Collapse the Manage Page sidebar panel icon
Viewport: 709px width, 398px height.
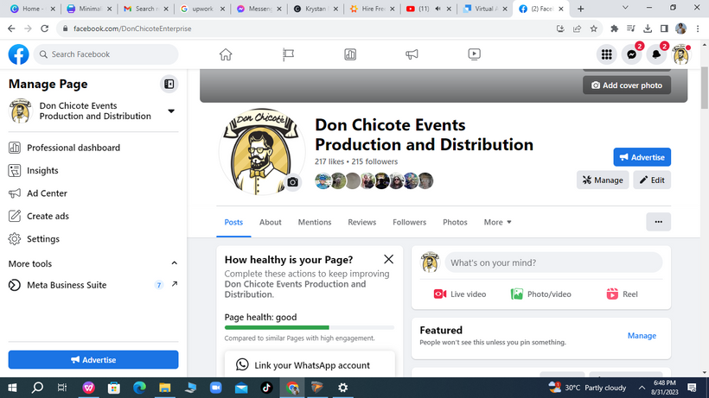169,84
